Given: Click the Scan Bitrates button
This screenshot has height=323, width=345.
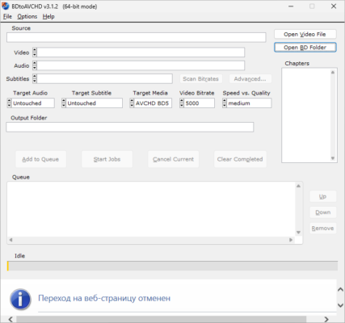Looking at the screenshot, I should (200, 79).
